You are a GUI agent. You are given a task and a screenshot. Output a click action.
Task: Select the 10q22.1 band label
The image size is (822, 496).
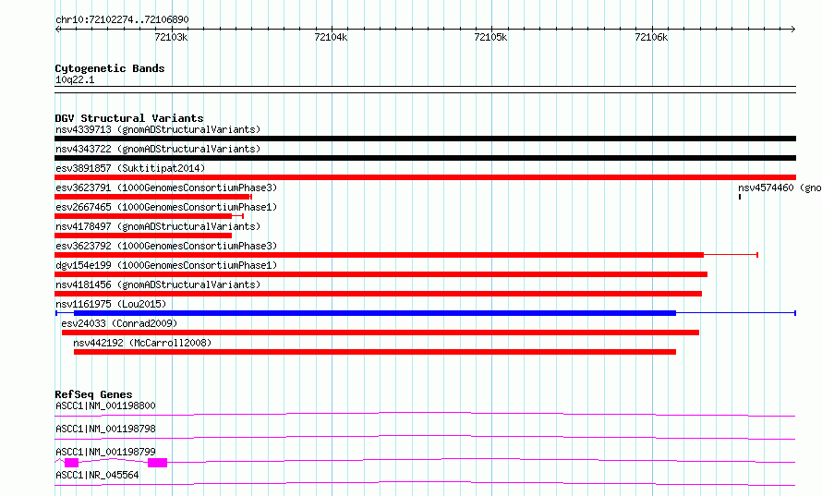coord(75,79)
